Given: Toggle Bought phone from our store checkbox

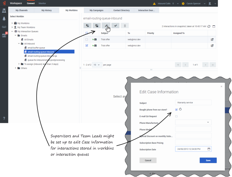Looking at the screenshot, I should coord(176,110).
